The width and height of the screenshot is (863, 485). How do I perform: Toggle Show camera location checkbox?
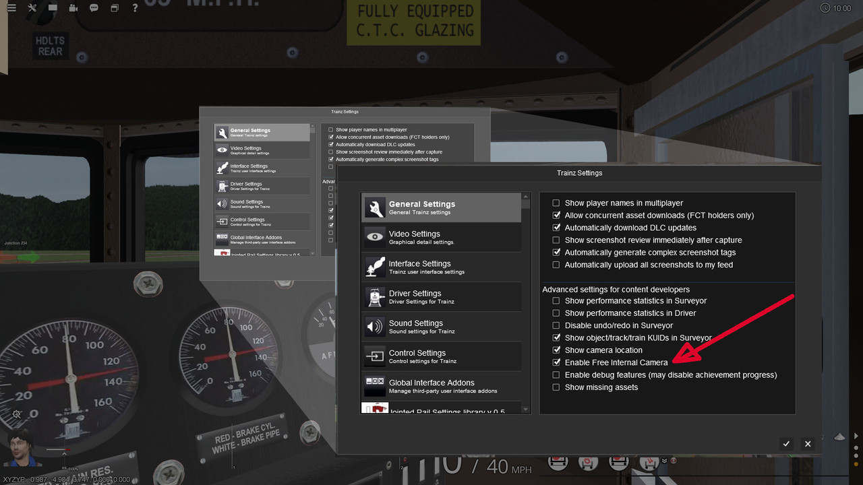[x=556, y=350]
